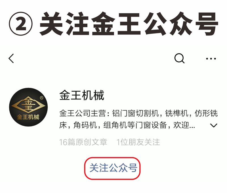Show full text of 金王公司主营 description
227x193 pixels.
[x=138, y=119]
